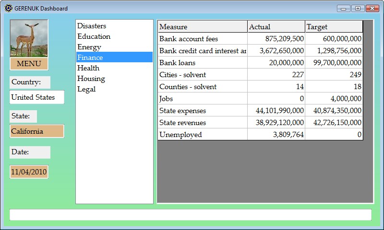Select the Bank loans row

[202, 63]
